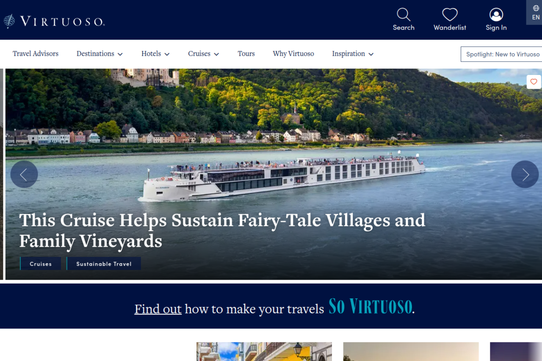The height and width of the screenshot is (361, 542).
Task: Open the Tours menu item
Action: pyautogui.click(x=246, y=54)
